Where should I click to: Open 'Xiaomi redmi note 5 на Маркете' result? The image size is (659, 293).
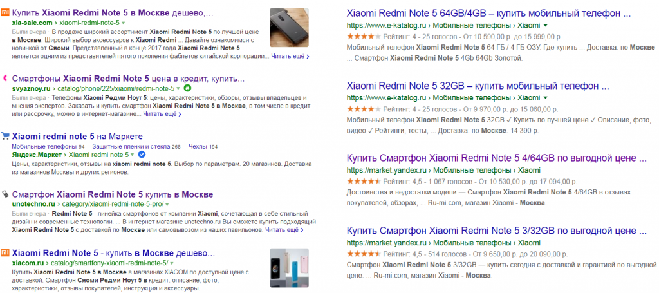point(78,137)
